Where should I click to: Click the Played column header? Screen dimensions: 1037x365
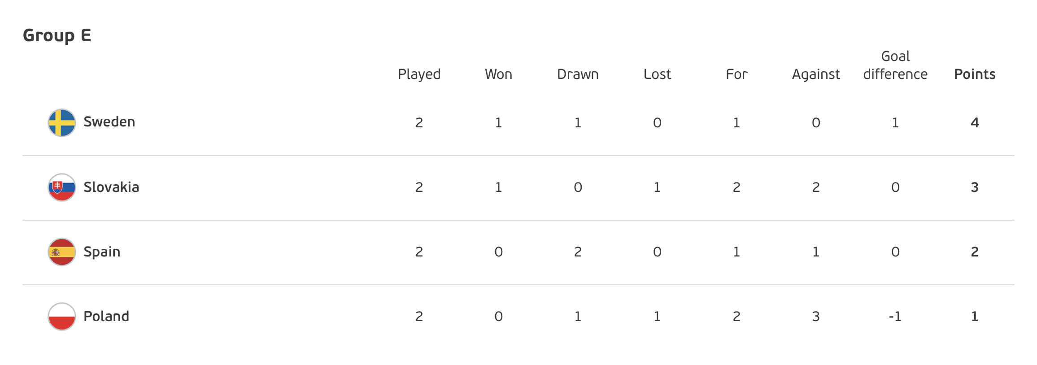[419, 74]
